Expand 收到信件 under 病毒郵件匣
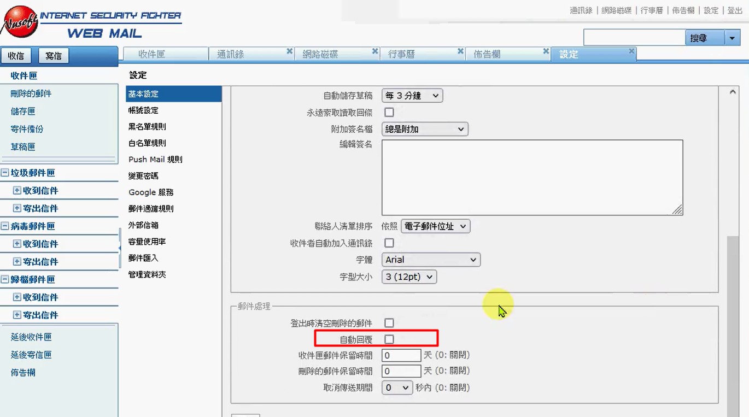The image size is (749, 417). (17, 244)
